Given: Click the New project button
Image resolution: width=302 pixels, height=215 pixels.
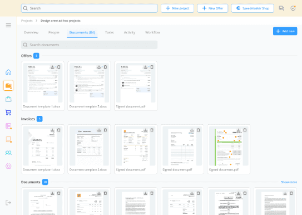Looking at the screenshot, I should pyautogui.click(x=177, y=8).
